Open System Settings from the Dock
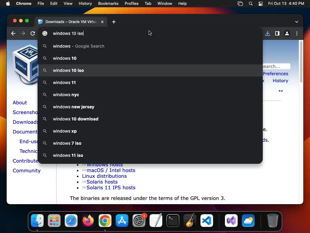This screenshot has height=233, width=310. coord(139,221)
